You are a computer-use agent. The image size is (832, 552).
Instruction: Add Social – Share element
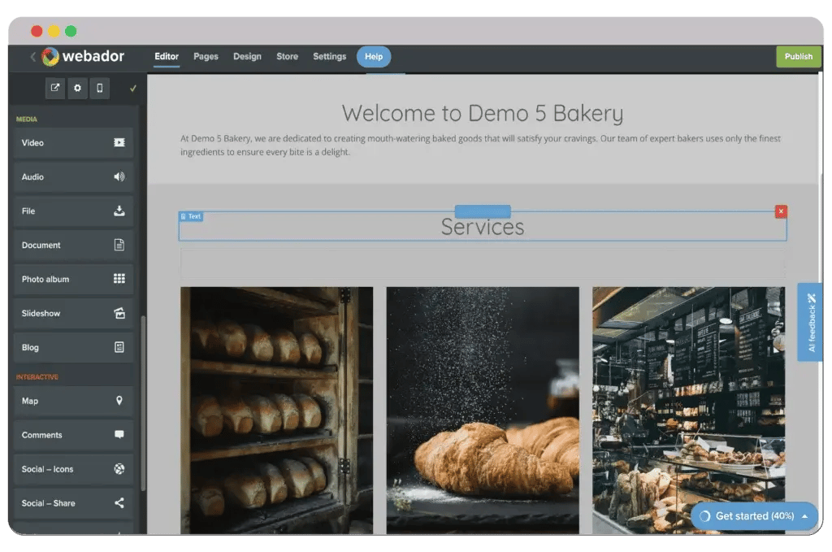pyautogui.click(x=73, y=503)
